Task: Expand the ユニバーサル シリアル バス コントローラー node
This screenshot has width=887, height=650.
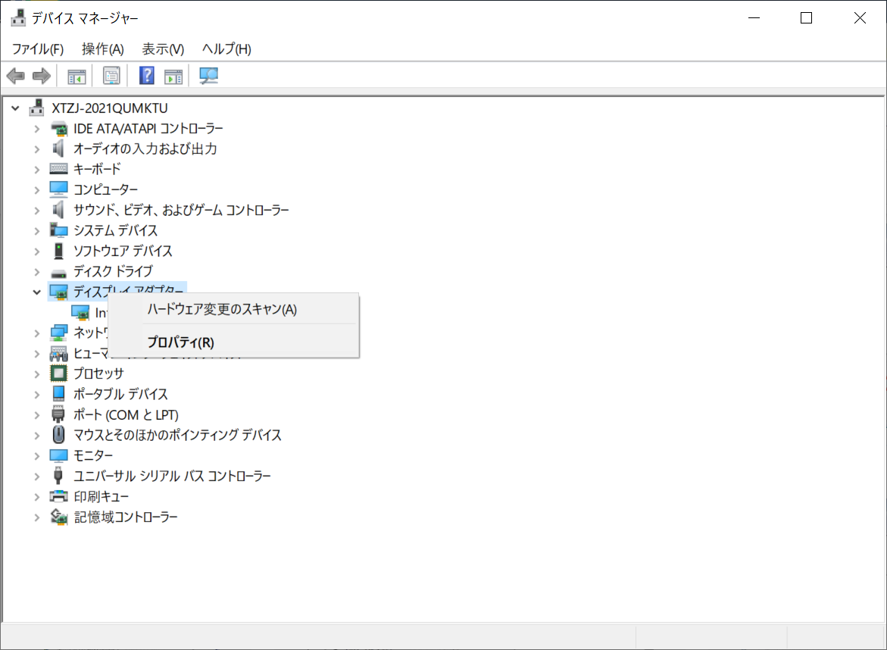Action: click(36, 477)
